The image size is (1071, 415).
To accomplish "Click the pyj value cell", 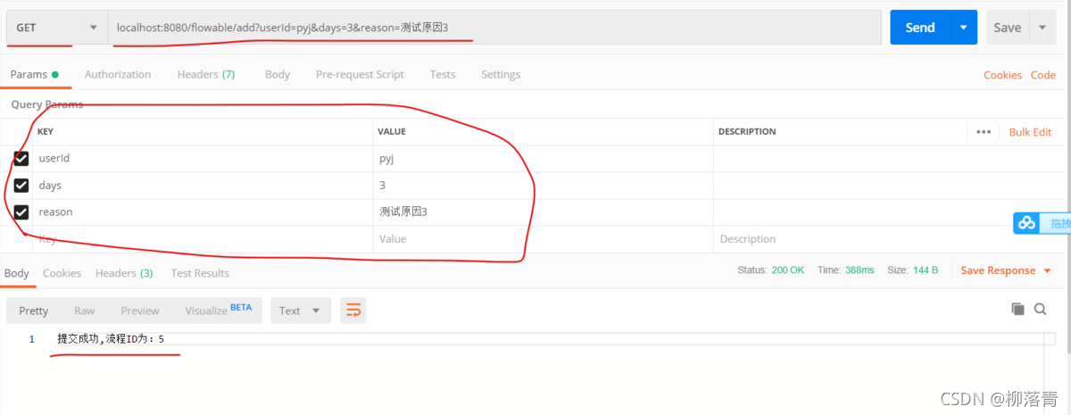I will pyautogui.click(x=543, y=159).
